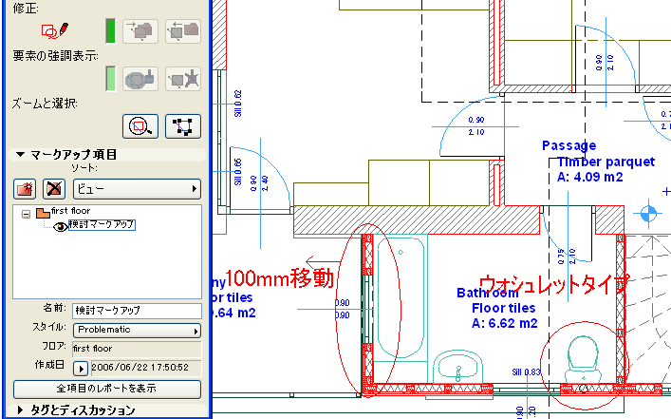Screen dimensions: 671x419
Task: Click the 名前 input field
Action: click(x=137, y=311)
